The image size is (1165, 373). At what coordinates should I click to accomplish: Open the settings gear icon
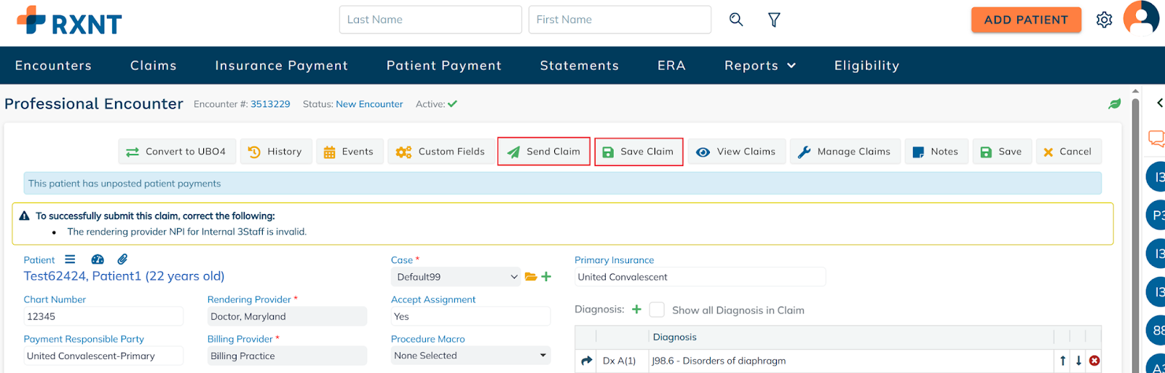[x=1104, y=20]
